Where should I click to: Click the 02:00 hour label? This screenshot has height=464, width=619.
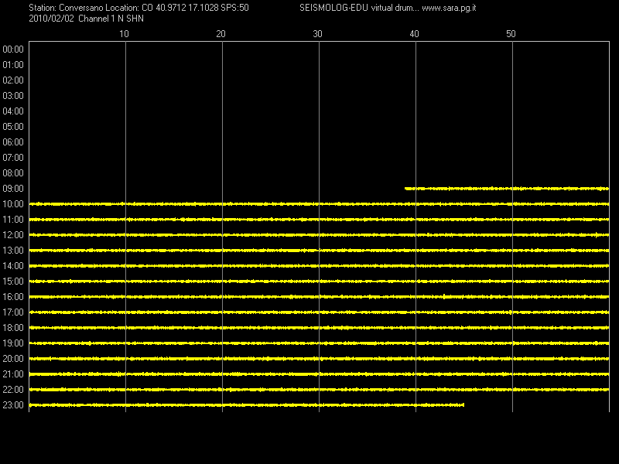pos(13,80)
